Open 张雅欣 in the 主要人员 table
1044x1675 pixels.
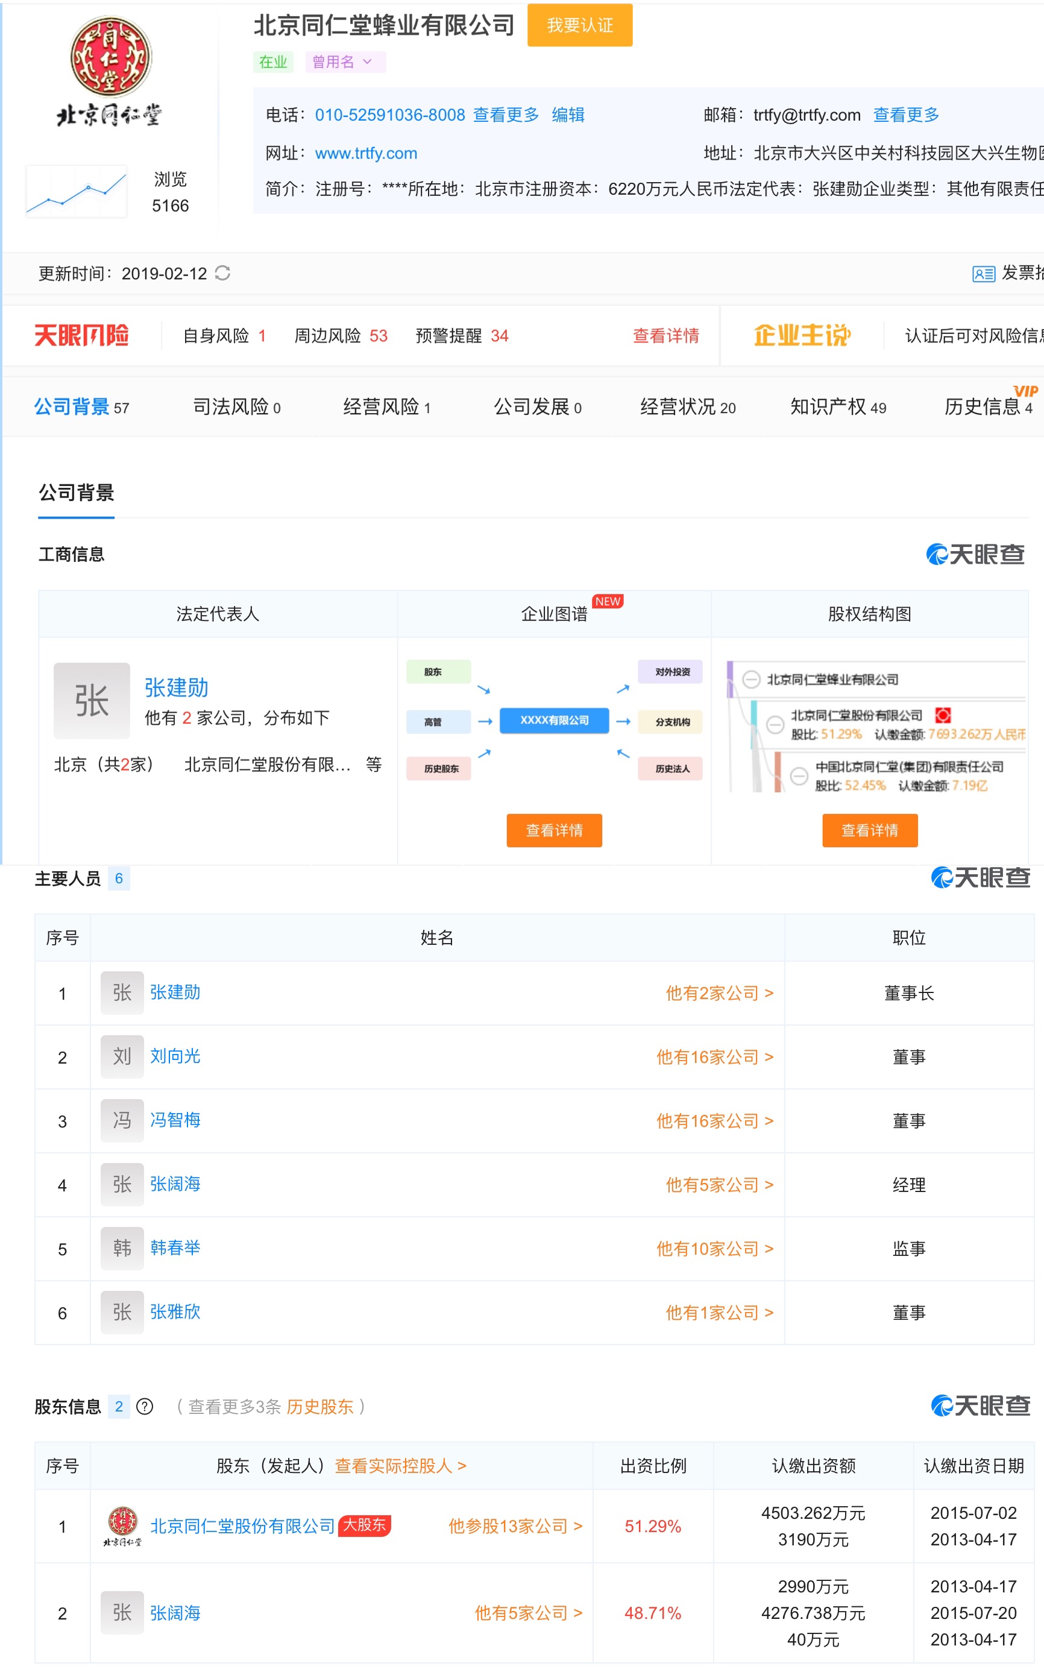[x=175, y=1311]
